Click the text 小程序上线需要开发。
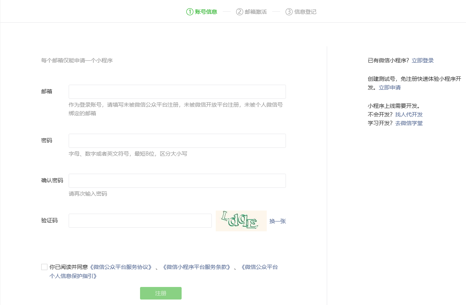This screenshot has height=305, width=466. [394, 106]
